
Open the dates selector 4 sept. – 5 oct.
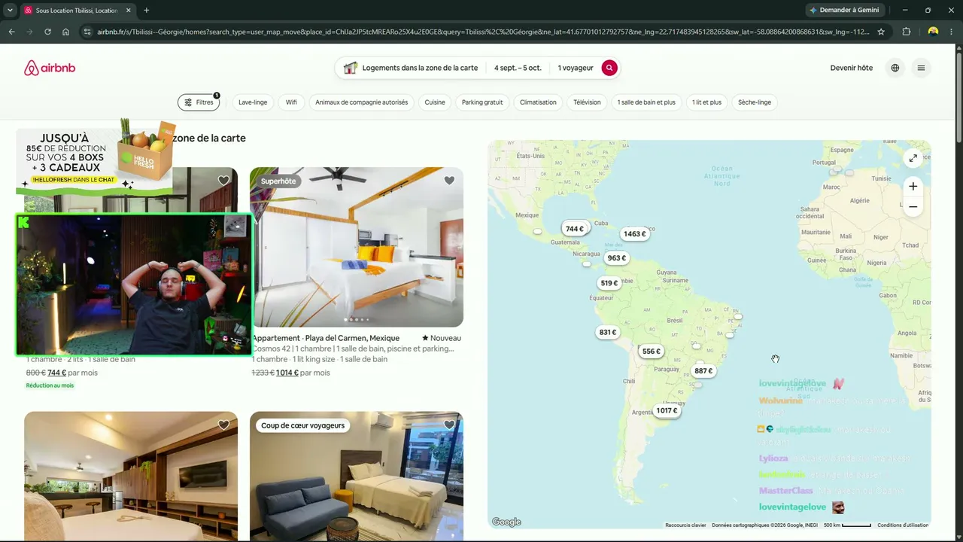[518, 68]
